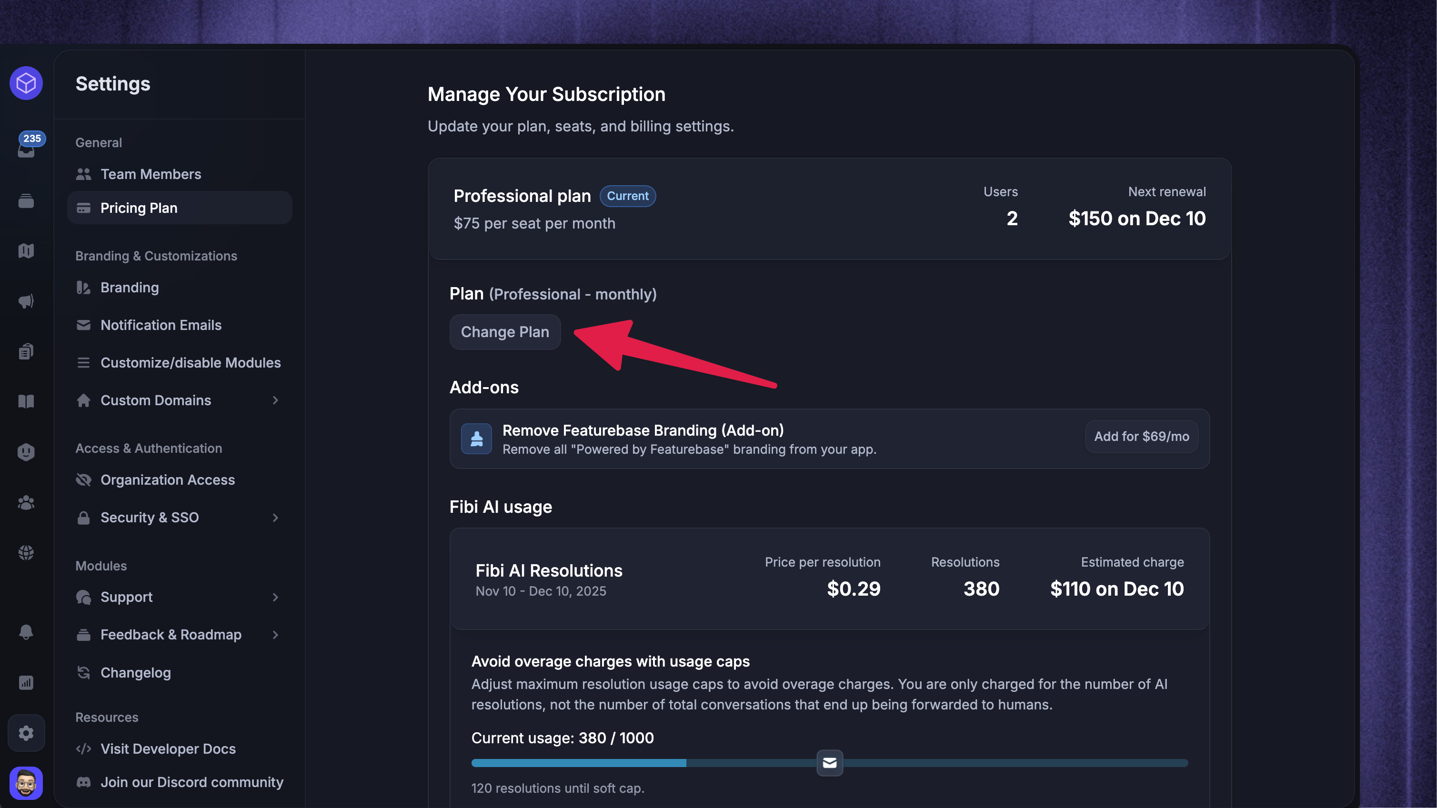Click the Custom Domains house icon
Viewport: 1437px width, 808px height.
(83, 400)
